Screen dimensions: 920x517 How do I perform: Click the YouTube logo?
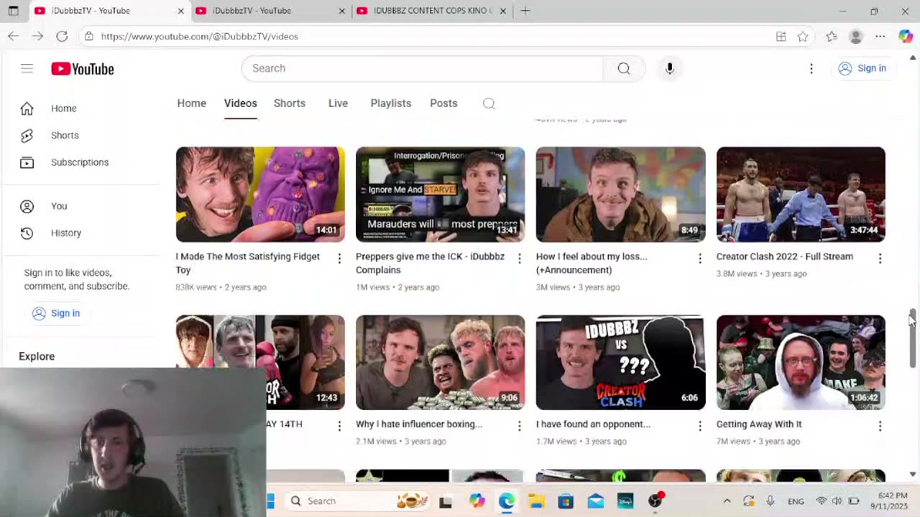pyautogui.click(x=83, y=69)
